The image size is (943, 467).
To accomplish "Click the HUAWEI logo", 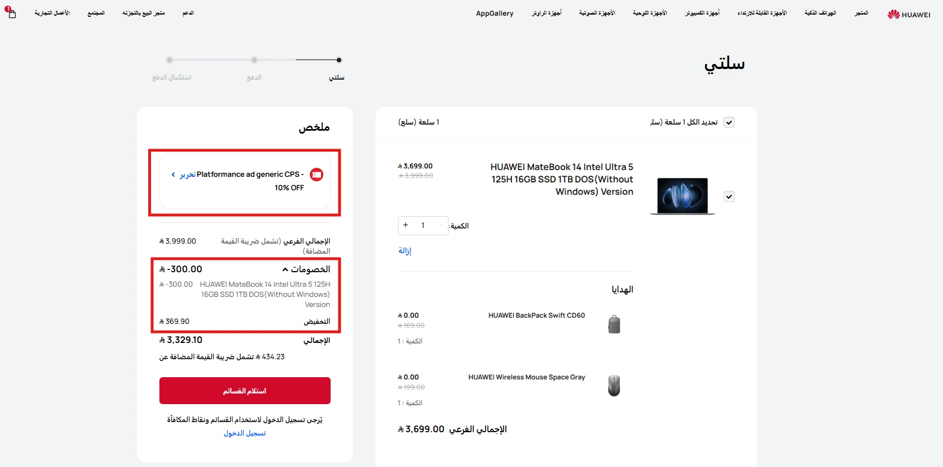I will pos(909,14).
